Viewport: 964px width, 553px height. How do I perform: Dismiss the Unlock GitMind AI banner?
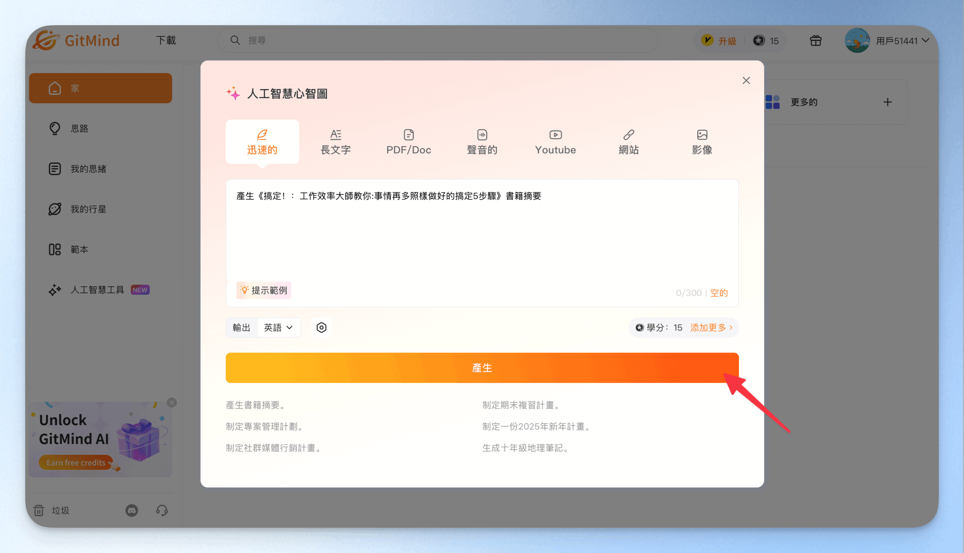(x=172, y=403)
